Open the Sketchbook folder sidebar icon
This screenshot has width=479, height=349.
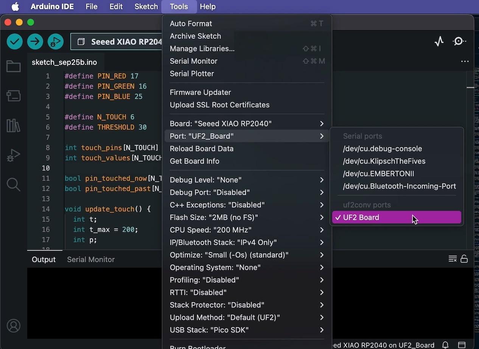tap(14, 67)
